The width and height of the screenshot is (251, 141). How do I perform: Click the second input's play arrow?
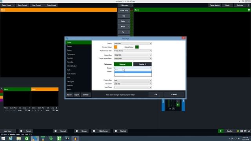point(57,108)
